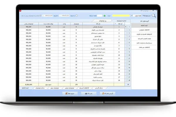Click the magnifier search icon
The height and width of the screenshot is (117, 176).
(x=154, y=16)
